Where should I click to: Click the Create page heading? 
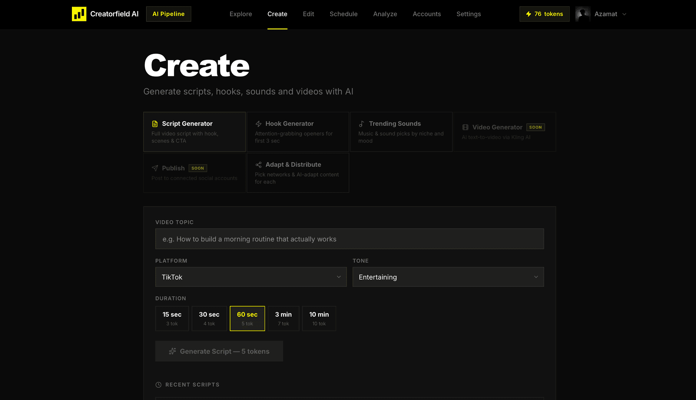click(x=196, y=66)
